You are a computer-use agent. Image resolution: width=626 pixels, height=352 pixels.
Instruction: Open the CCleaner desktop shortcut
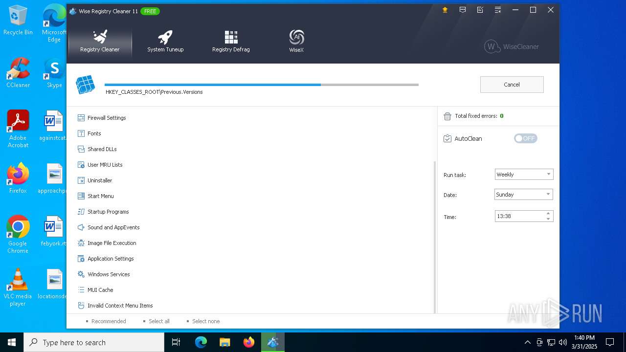coord(18,73)
